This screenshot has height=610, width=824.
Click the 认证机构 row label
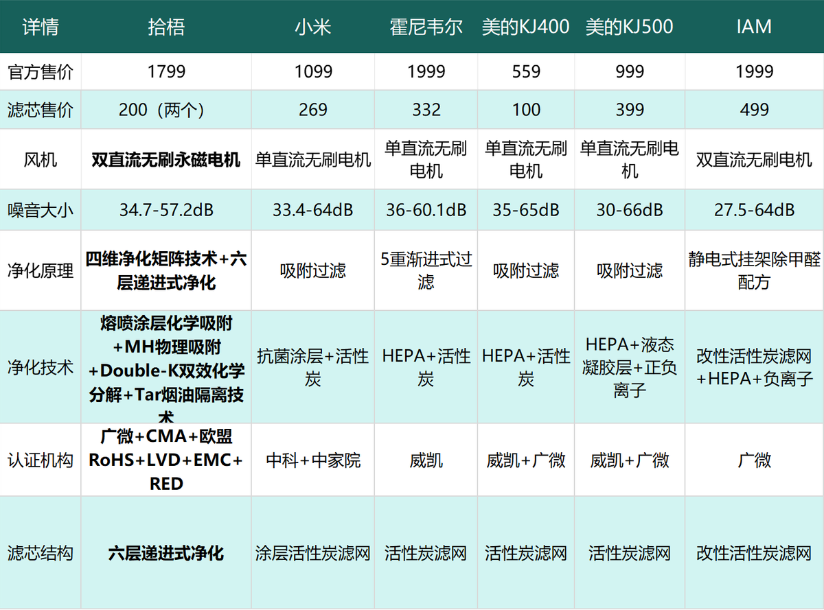41,460
